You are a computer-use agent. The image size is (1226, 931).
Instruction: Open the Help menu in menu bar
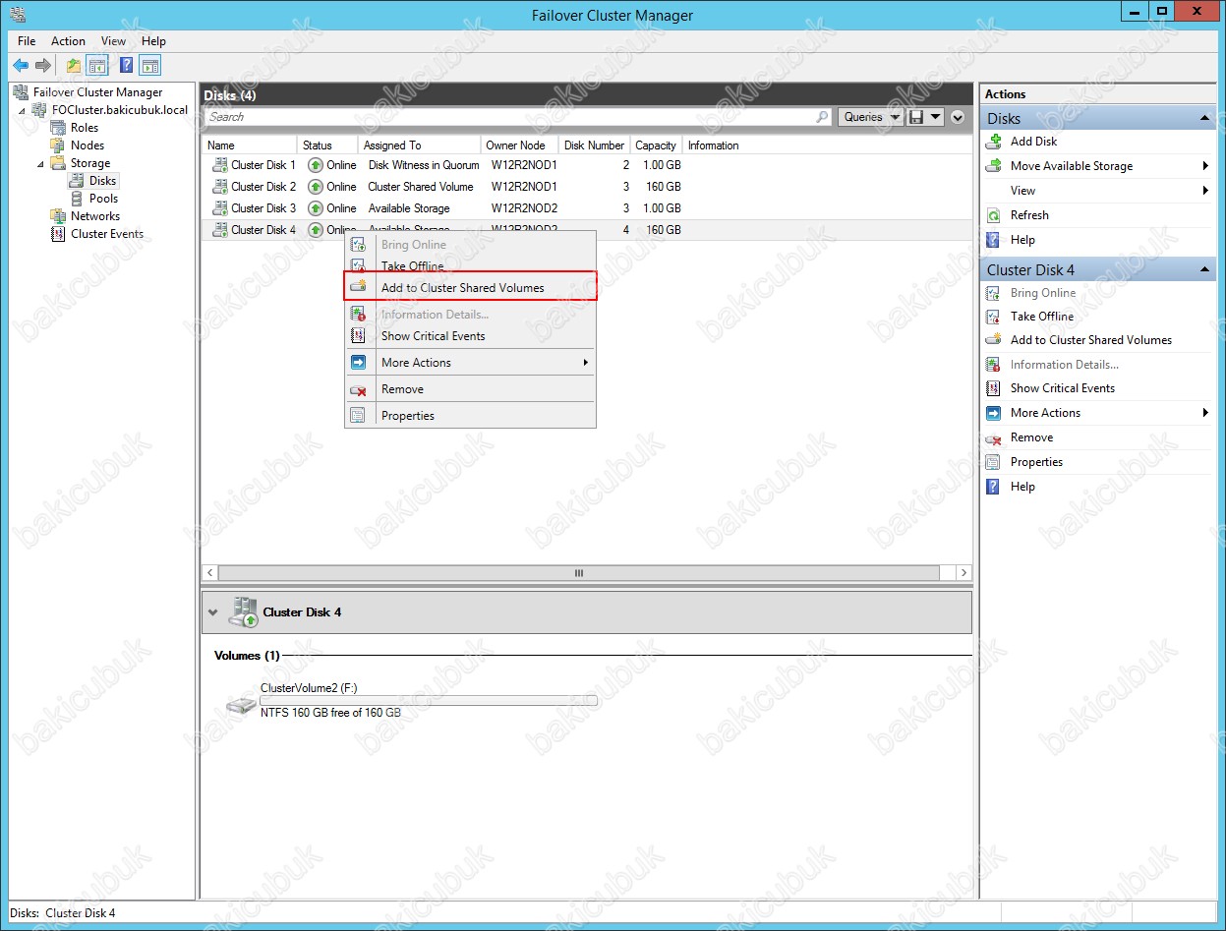point(153,41)
